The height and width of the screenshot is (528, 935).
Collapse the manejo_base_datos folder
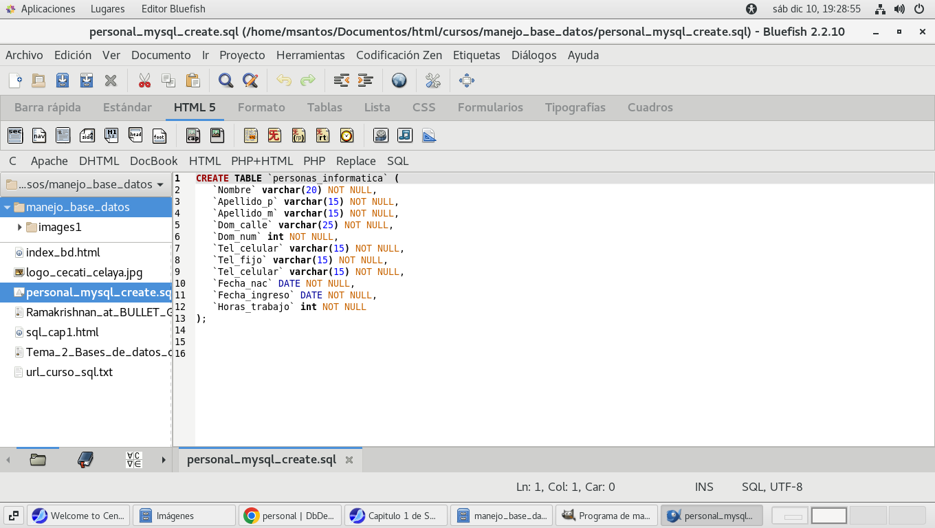pos(7,207)
